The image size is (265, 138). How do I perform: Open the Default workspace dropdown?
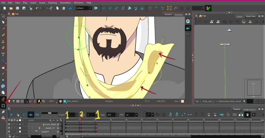click(x=91, y=8)
